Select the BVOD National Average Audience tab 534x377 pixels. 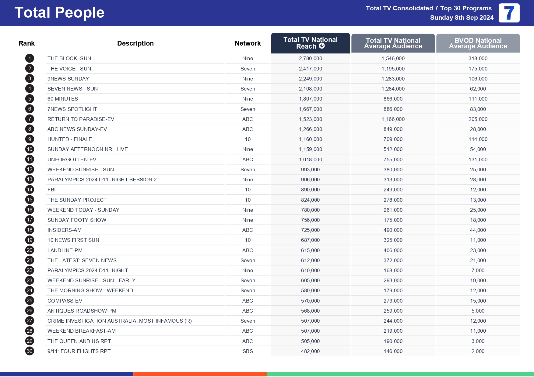(478, 43)
